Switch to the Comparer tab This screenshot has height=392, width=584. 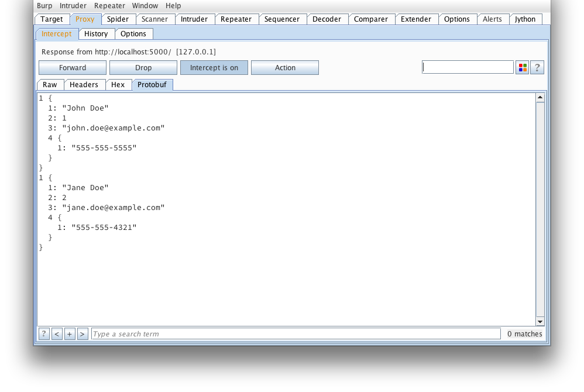point(371,19)
